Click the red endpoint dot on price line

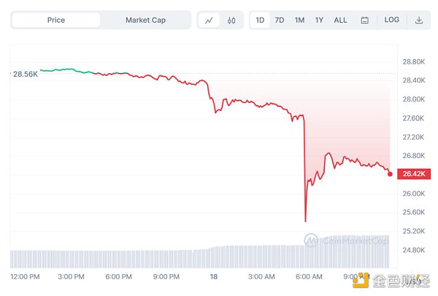click(390, 174)
